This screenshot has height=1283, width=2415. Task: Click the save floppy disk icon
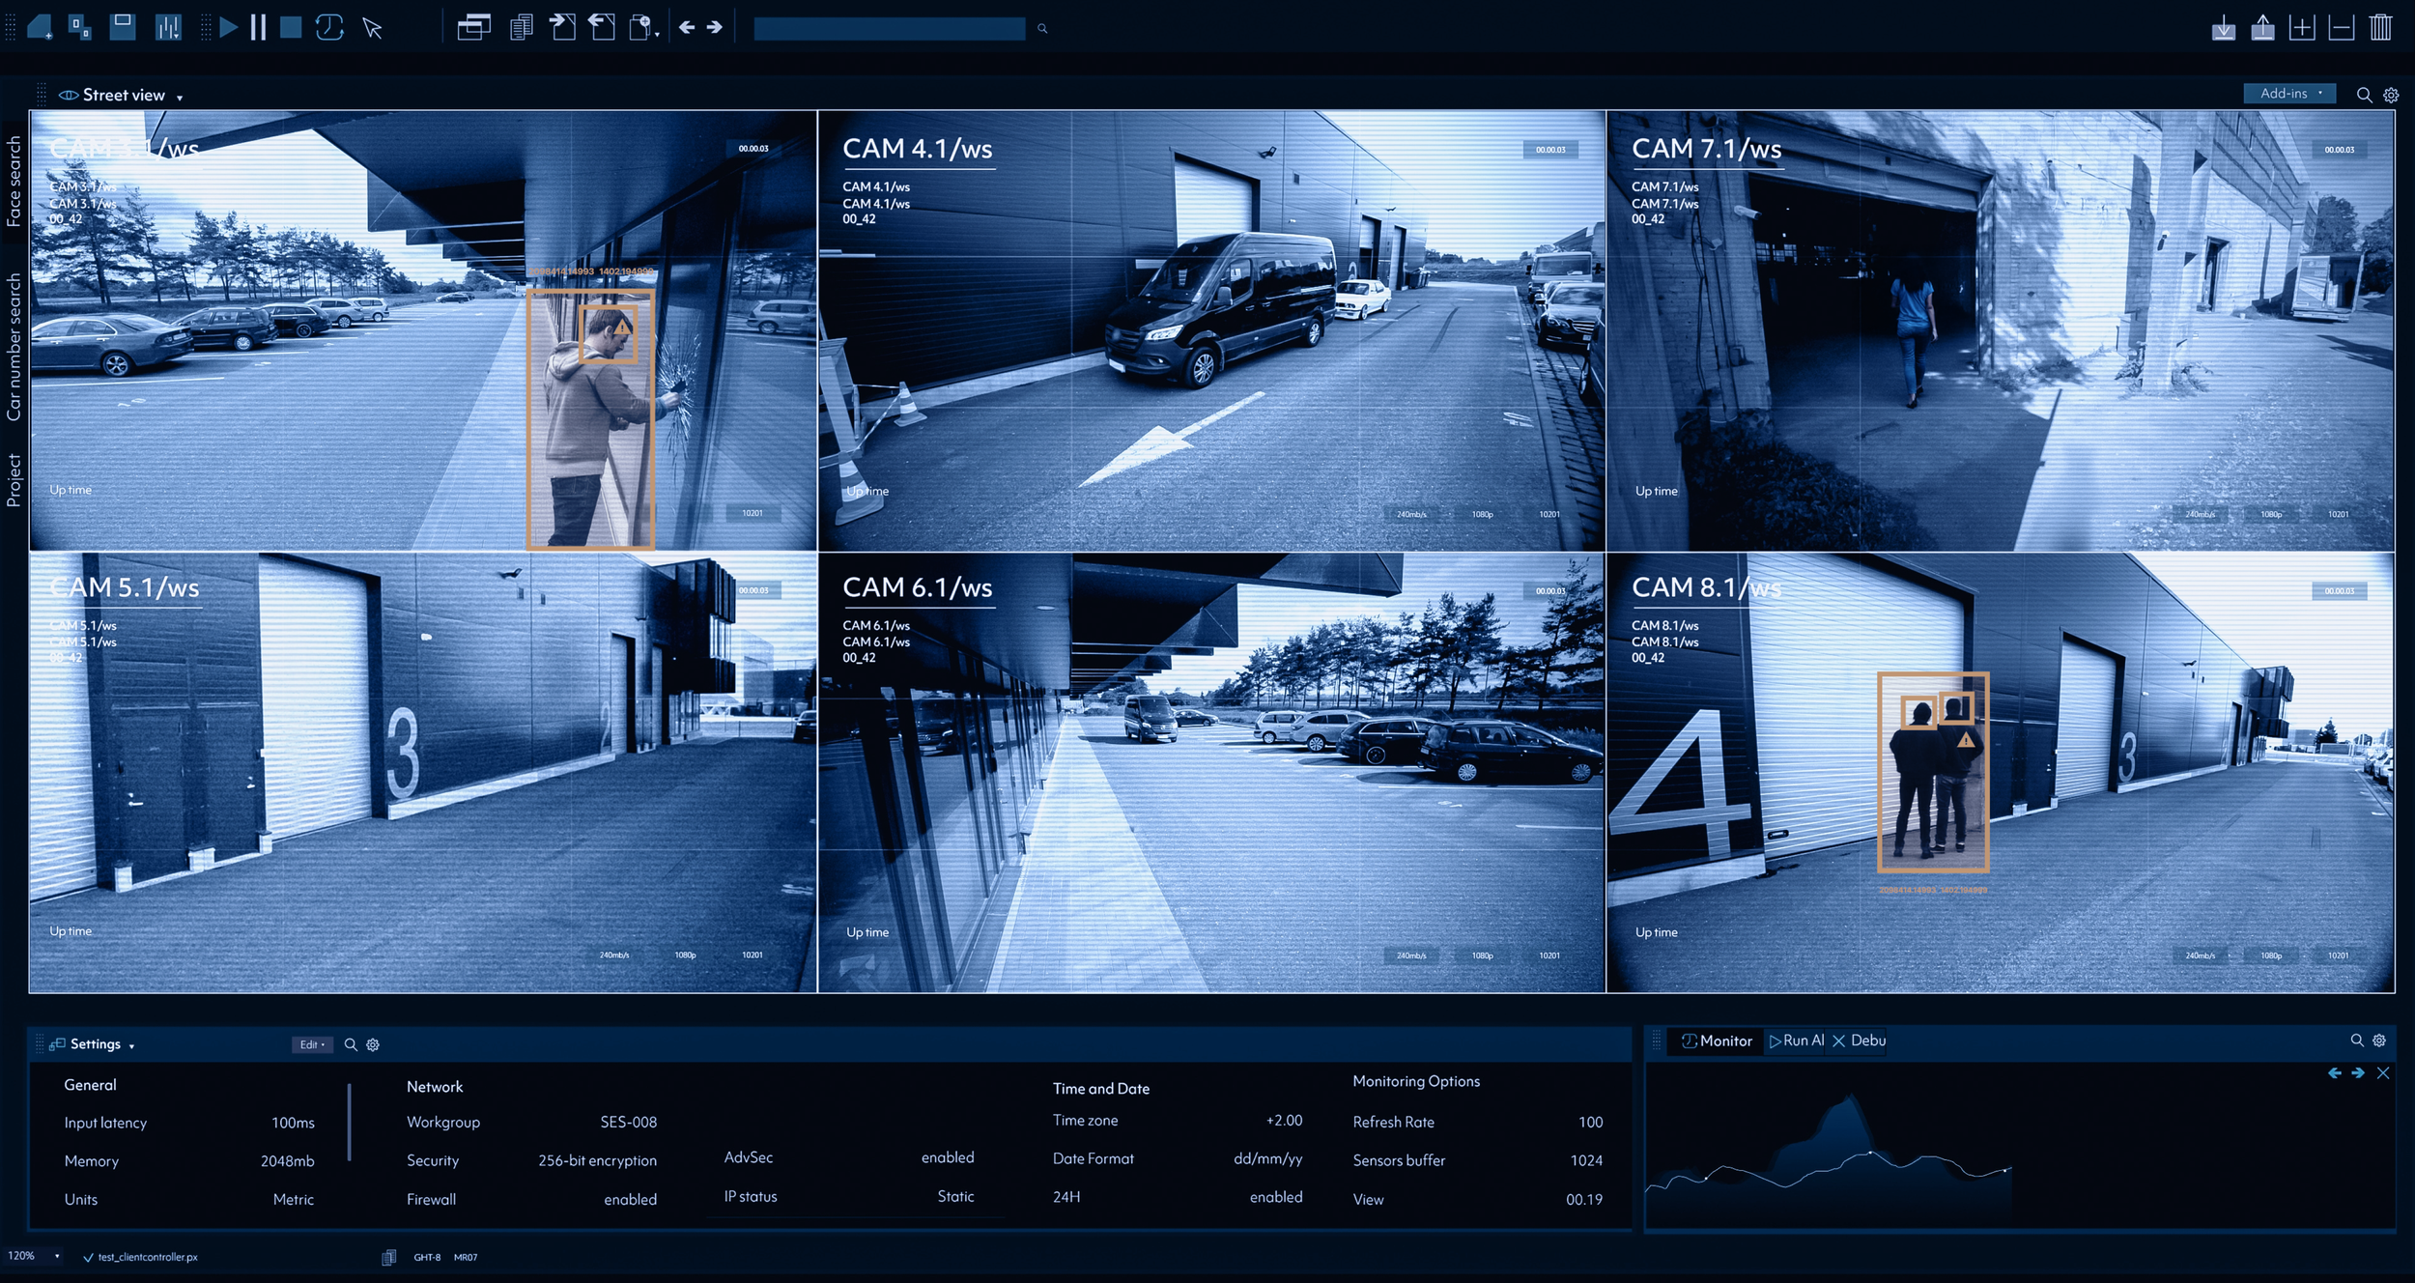point(123,26)
